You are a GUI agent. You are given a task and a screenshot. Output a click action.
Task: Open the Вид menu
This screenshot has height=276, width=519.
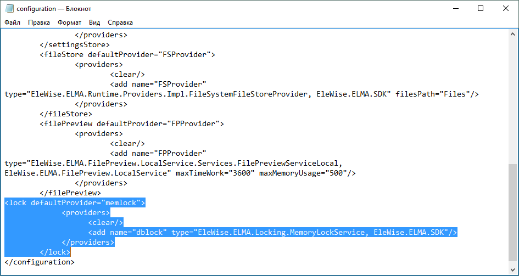[94, 22]
